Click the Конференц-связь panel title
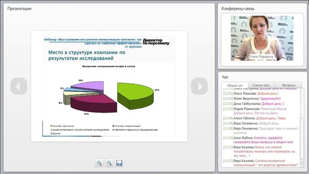Image resolution: width=309 pixels, height=174 pixels. pos(238,9)
